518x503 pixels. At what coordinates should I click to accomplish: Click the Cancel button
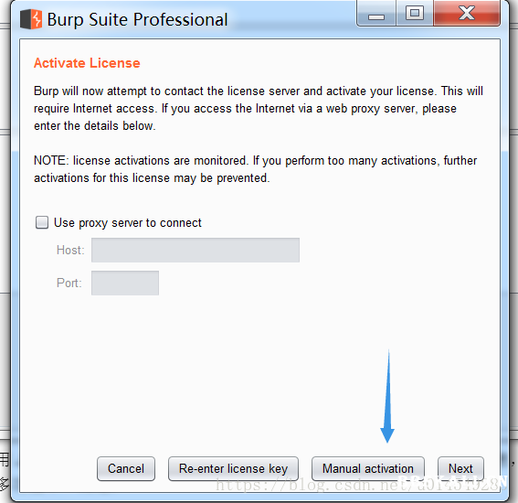coord(126,468)
